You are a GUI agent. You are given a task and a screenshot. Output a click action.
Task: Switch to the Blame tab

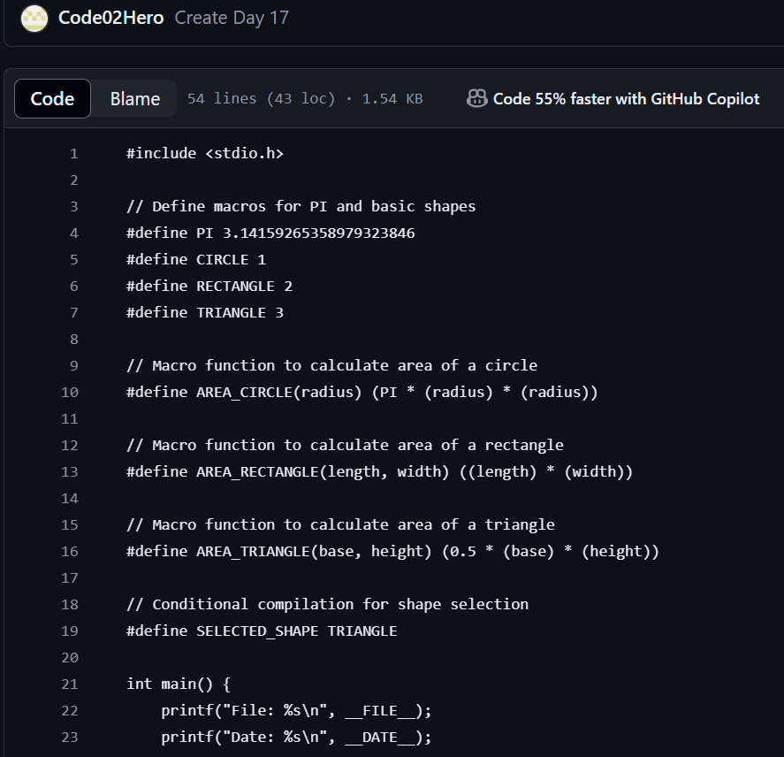pyautogui.click(x=135, y=98)
